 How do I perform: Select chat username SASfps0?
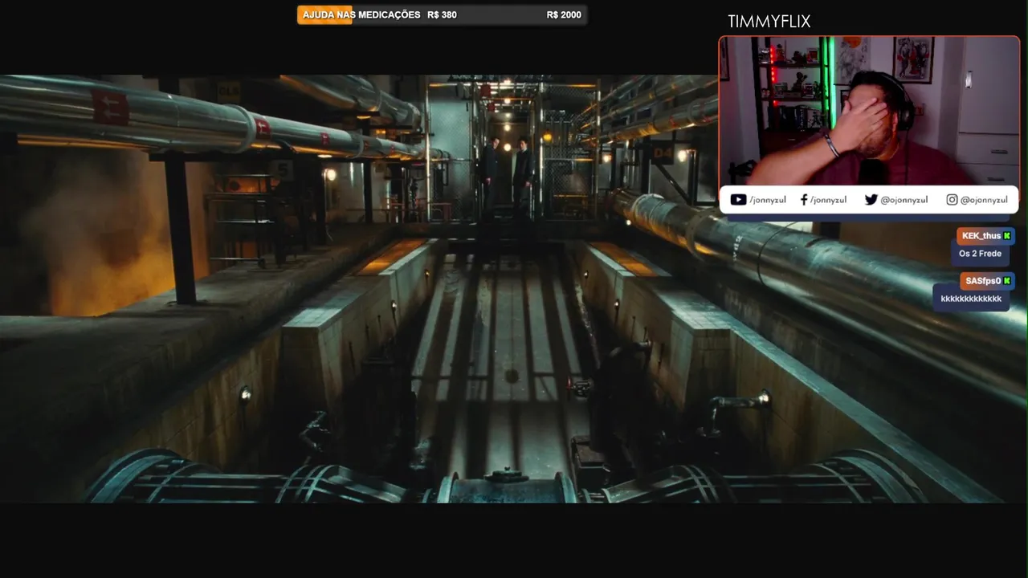983,281
